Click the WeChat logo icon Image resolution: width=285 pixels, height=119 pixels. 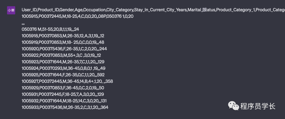tap(233, 106)
